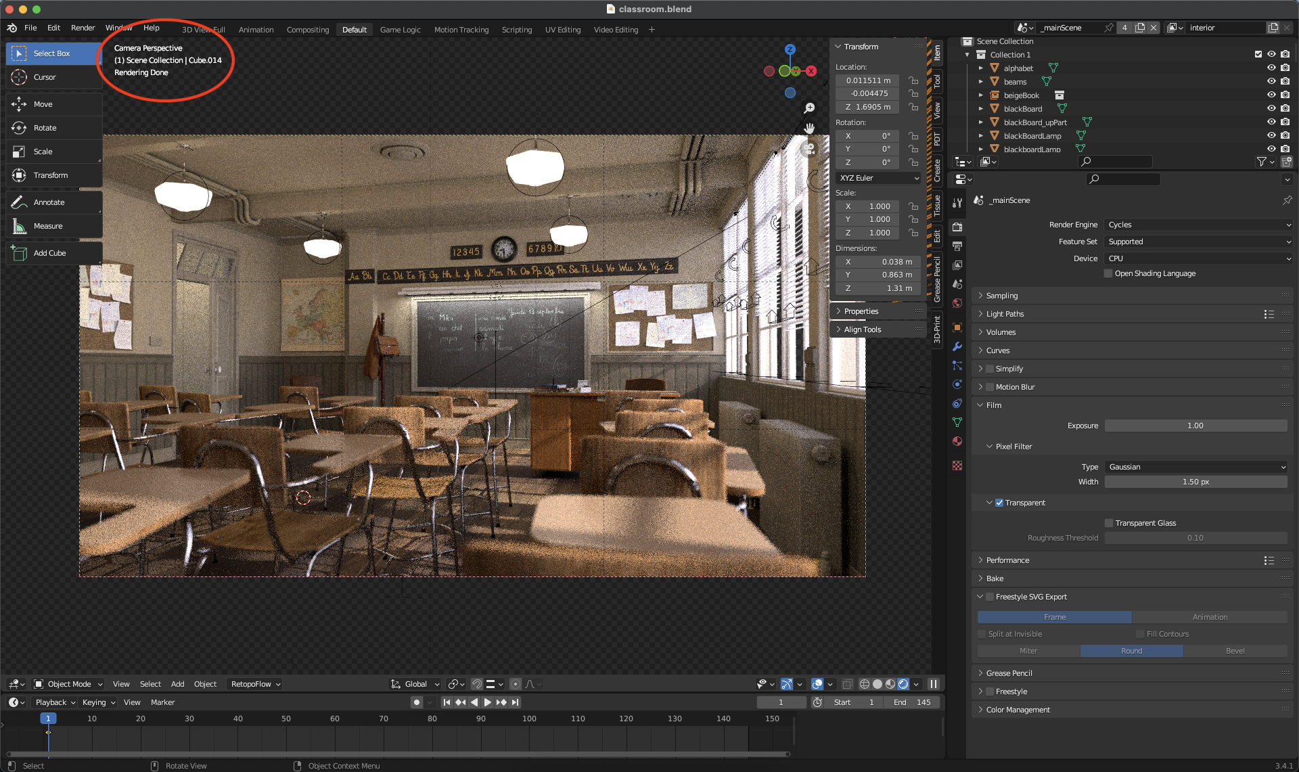This screenshot has width=1299, height=772.
Task: Select the Miter line join button
Action: [1028, 651]
